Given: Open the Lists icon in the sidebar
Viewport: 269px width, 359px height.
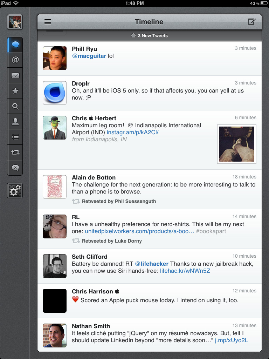Looking at the screenshot, I should pos(15,137).
